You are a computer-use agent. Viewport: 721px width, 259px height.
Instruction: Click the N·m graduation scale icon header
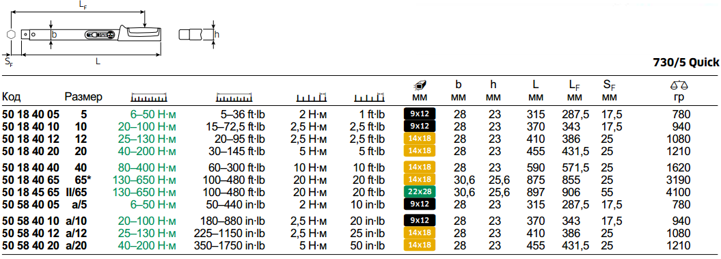[x=312, y=97]
